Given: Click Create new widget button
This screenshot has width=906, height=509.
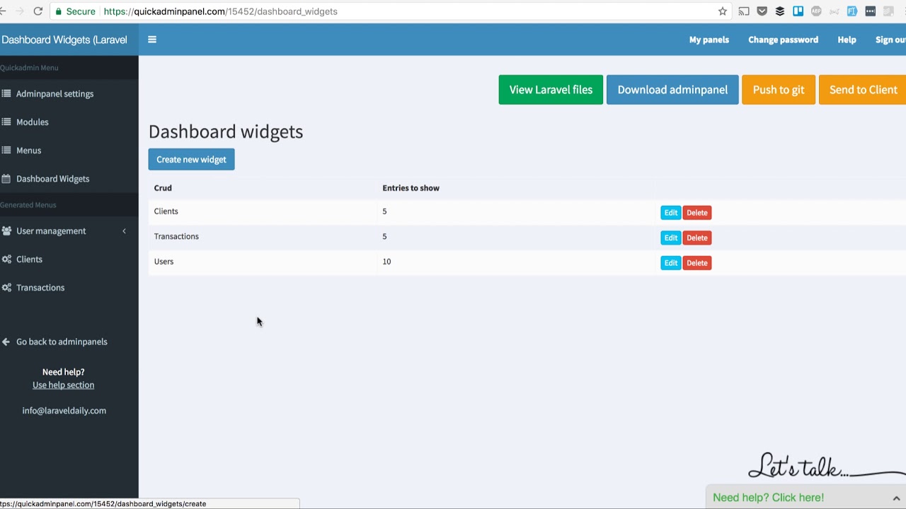Looking at the screenshot, I should (191, 159).
